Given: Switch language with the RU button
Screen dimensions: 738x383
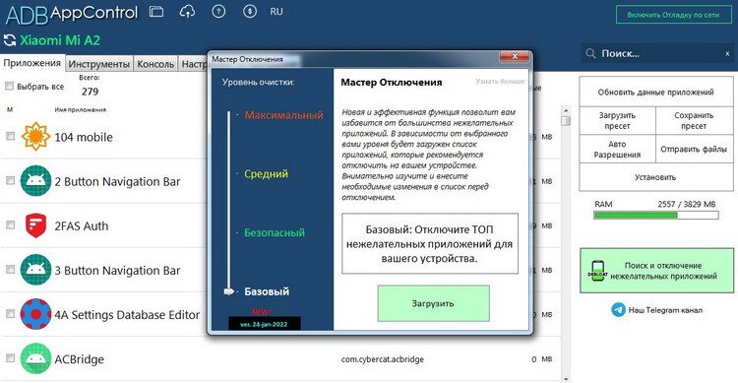Looking at the screenshot, I should [x=277, y=12].
